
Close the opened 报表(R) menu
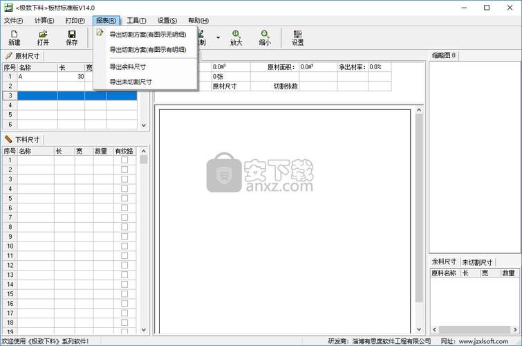106,21
